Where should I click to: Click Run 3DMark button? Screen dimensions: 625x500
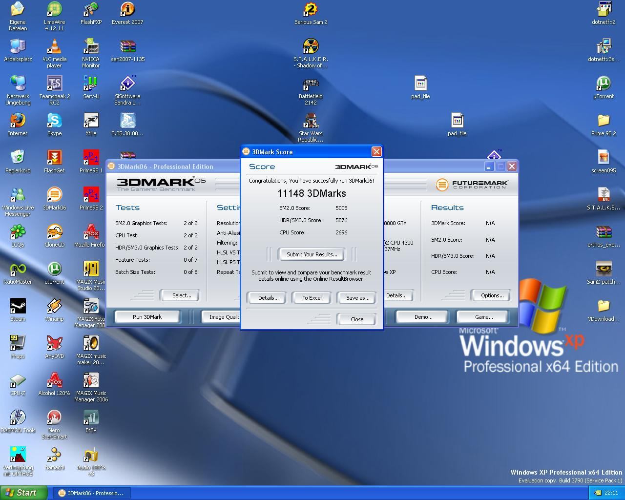[x=147, y=317]
